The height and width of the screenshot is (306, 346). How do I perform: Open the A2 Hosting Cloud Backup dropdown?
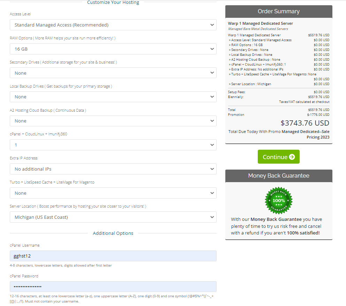click(113, 121)
